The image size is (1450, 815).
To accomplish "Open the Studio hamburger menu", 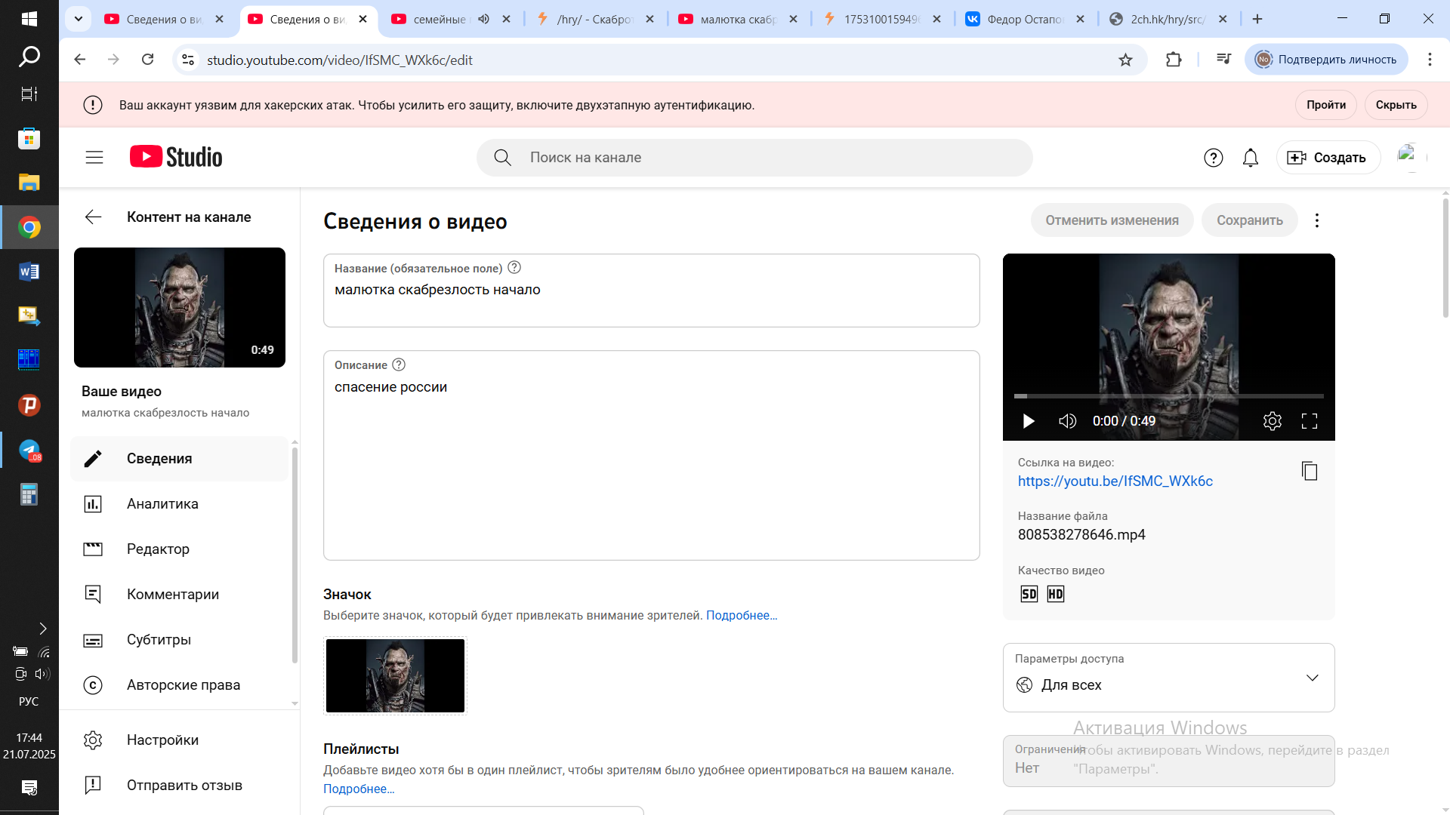I will (94, 158).
